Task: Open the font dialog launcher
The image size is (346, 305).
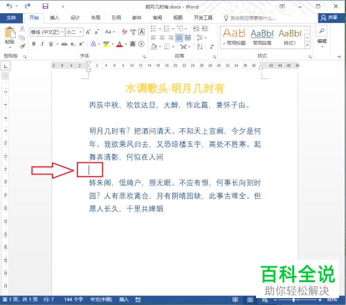Action: coord(145,56)
